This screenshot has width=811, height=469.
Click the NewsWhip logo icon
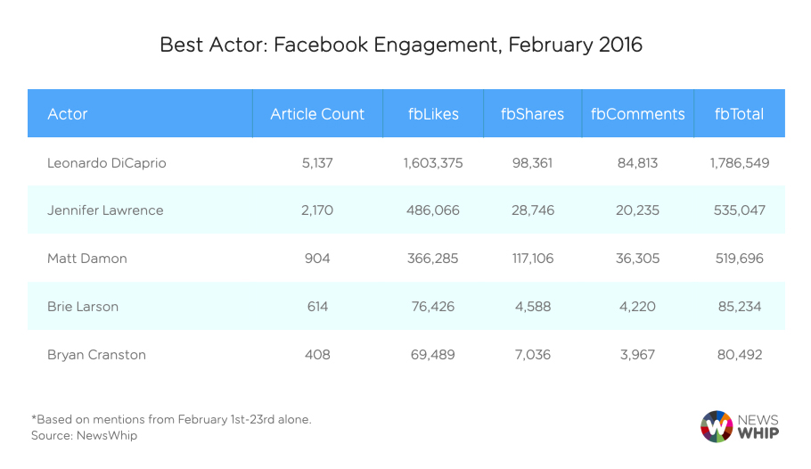717,426
